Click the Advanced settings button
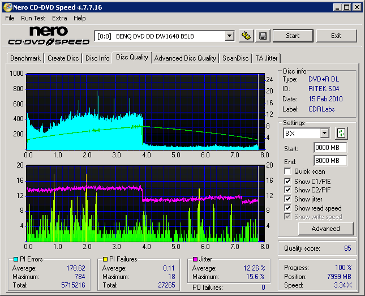 325,229
